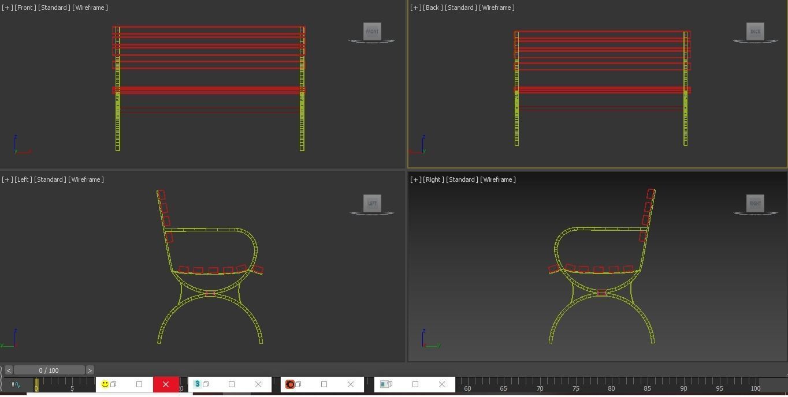Viewport: 788px width, 397px height.
Task: Close the smiley window using red X
Action: click(x=166, y=384)
